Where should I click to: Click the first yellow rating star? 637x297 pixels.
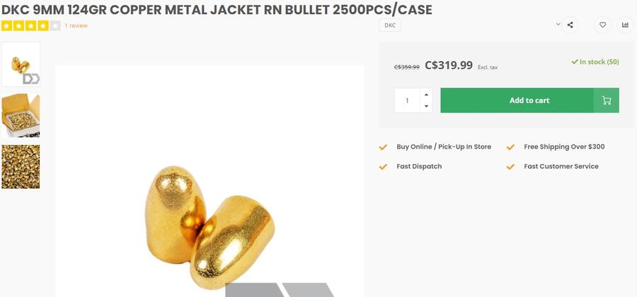[x=6, y=26]
